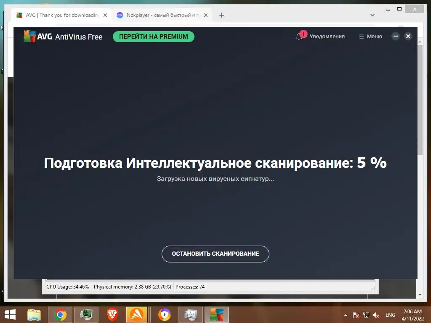Select the Physical memory 2.38 GB status entry
This screenshot has height=323, width=431.
click(x=133, y=287)
